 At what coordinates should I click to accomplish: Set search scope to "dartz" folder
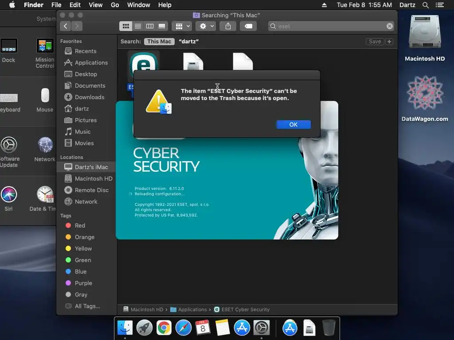point(188,41)
